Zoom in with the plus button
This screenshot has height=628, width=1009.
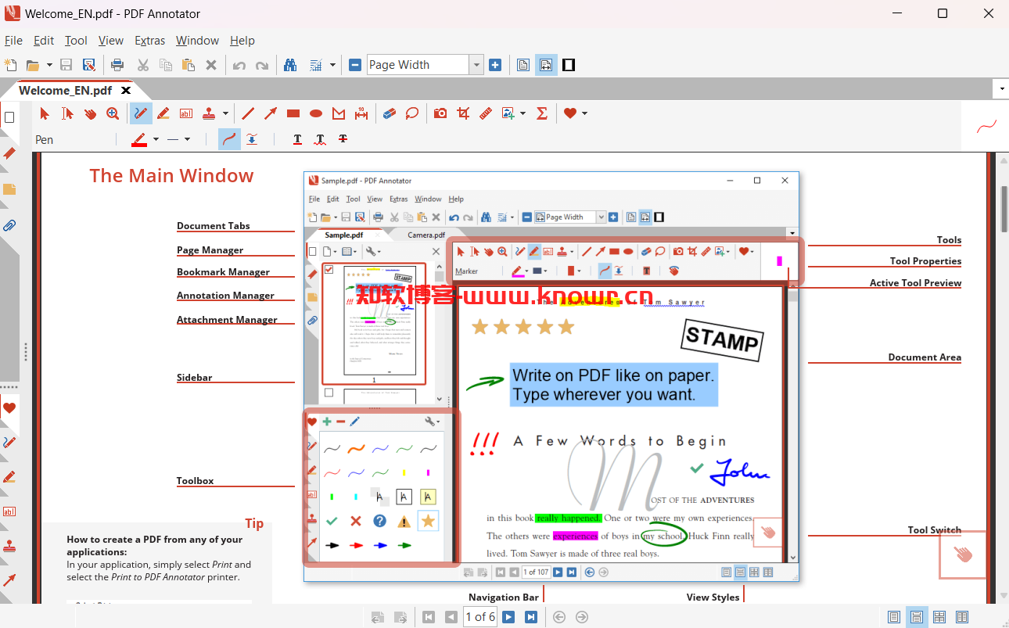494,65
